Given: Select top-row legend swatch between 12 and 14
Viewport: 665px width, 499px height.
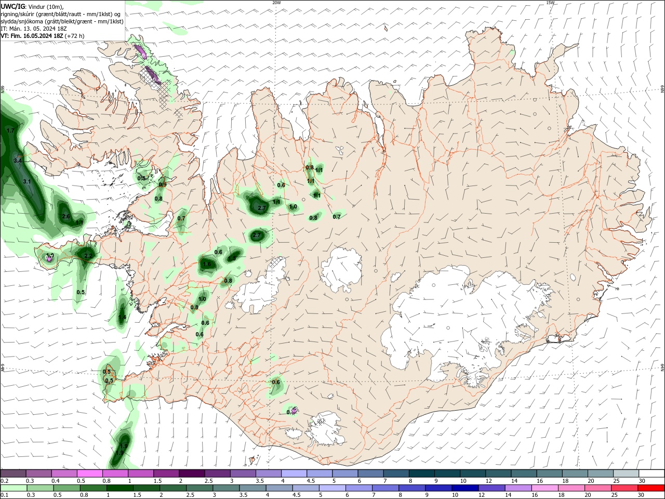Looking at the screenshot, I should click(x=498, y=474).
